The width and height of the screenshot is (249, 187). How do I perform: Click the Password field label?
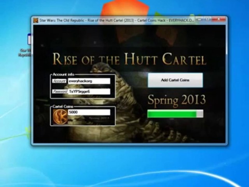(x=60, y=92)
